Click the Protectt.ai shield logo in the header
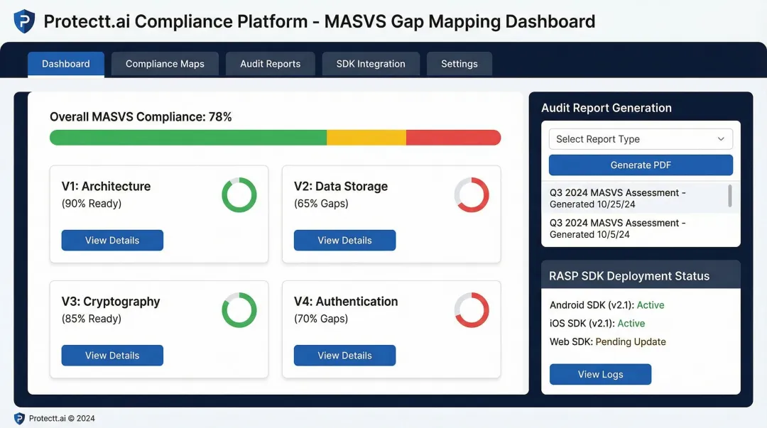 pyautogui.click(x=23, y=21)
